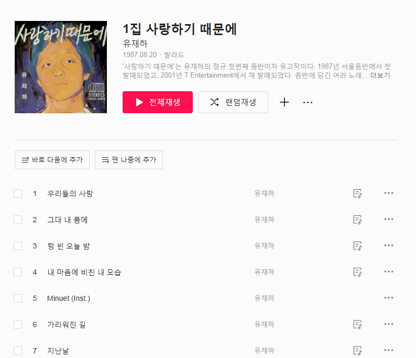Start shuffle with 랜덤재생

(233, 102)
